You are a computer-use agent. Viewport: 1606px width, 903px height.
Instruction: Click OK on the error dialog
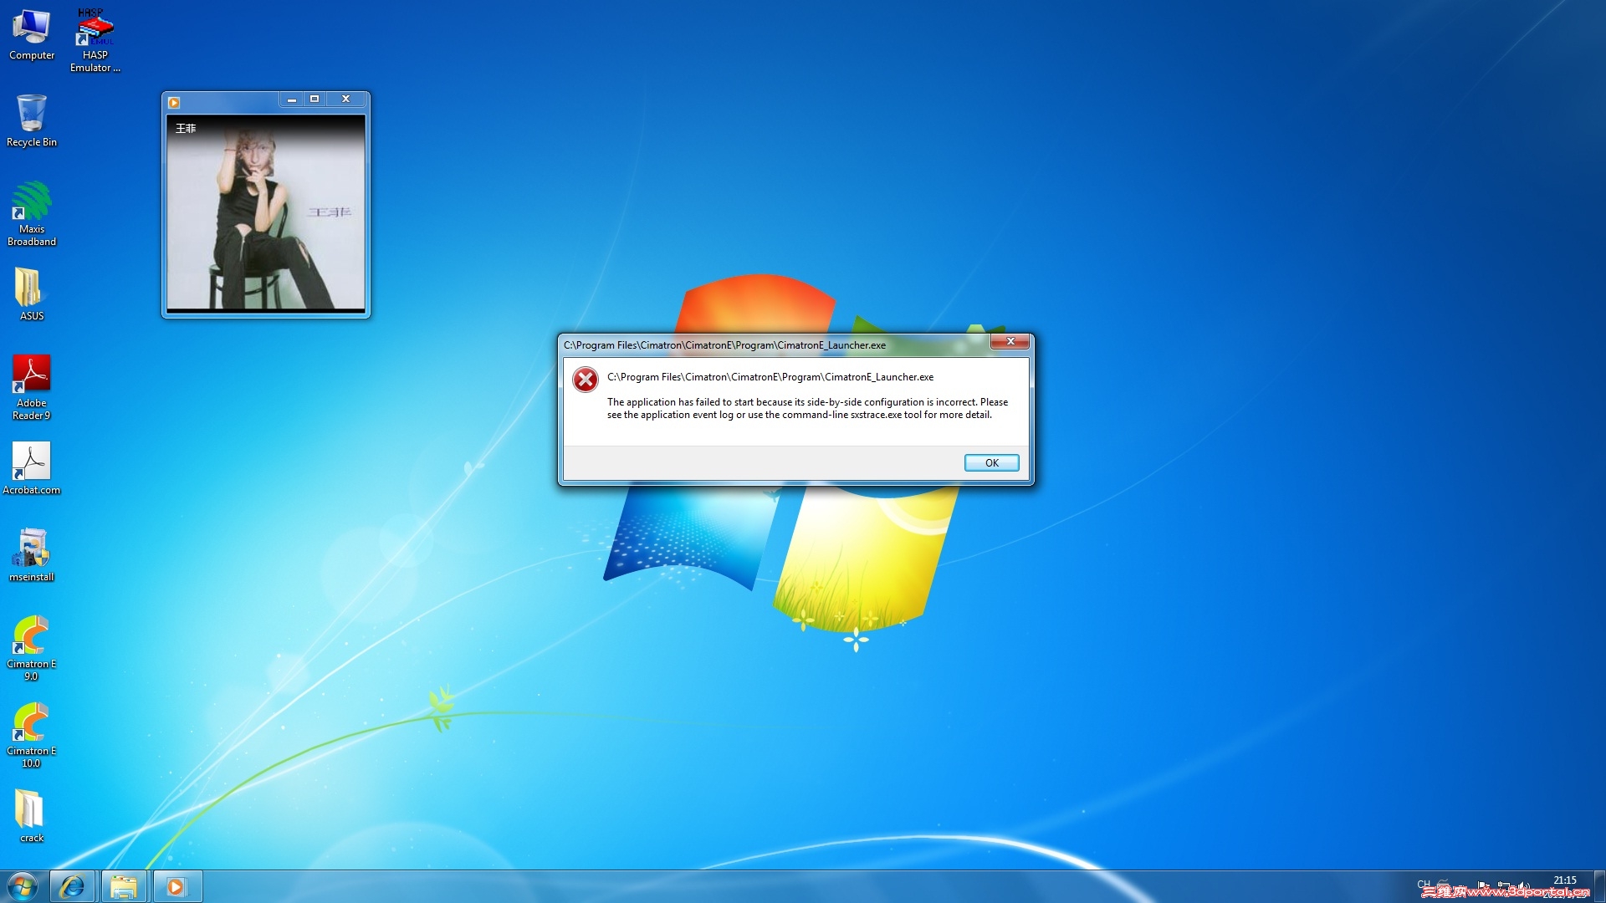[991, 462]
